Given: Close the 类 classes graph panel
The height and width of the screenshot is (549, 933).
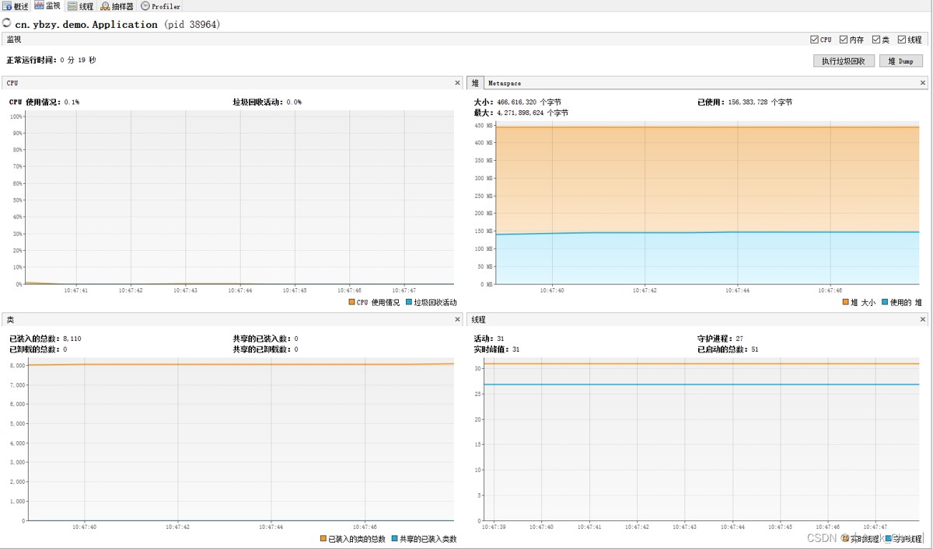Looking at the screenshot, I should click(x=457, y=319).
